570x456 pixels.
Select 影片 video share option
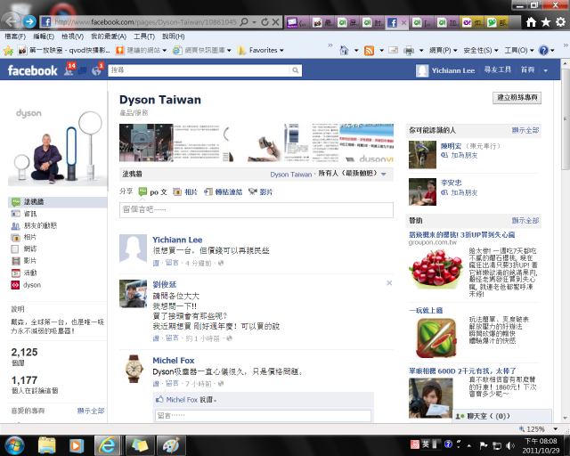[x=260, y=191]
